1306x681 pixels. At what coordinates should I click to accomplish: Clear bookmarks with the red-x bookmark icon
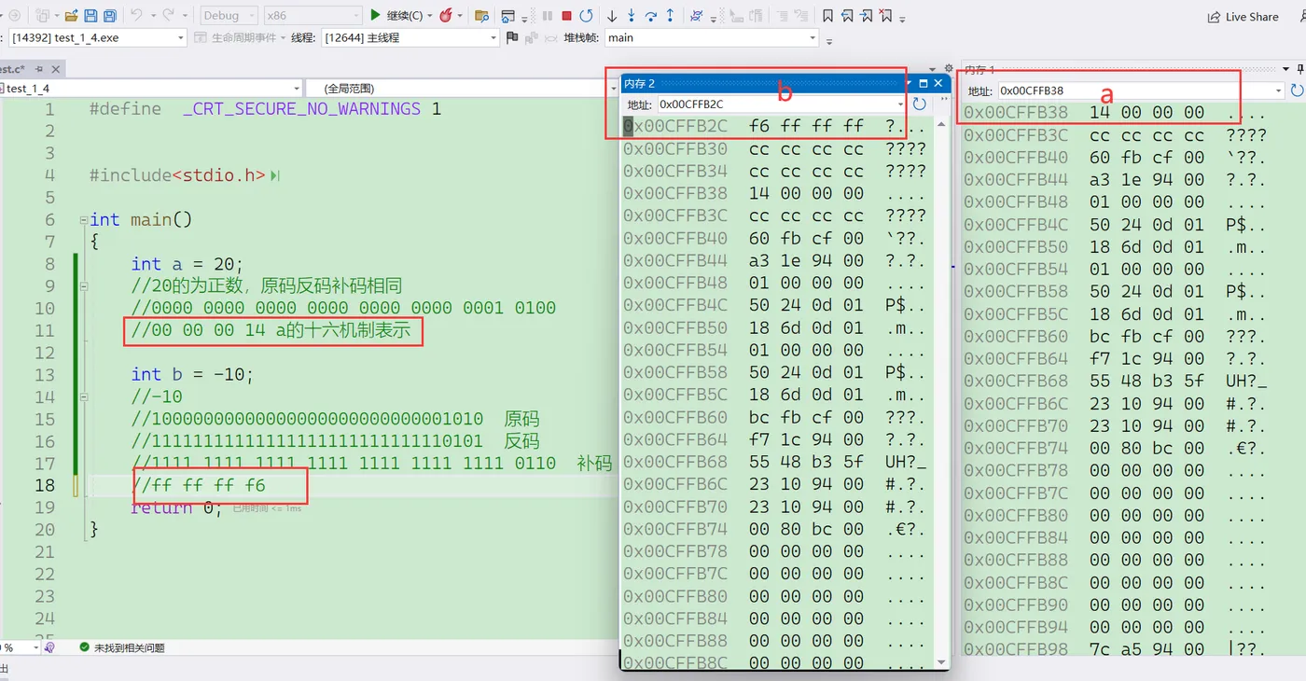886,16
